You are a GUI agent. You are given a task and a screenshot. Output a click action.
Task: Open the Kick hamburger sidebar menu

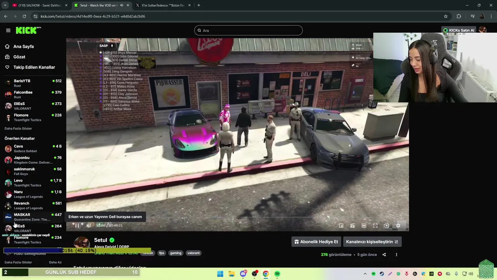pyautogui.click(x=8, y=30)
